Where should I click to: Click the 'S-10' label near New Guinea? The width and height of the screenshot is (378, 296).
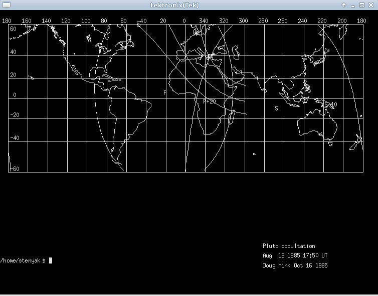tap(331, 104)
